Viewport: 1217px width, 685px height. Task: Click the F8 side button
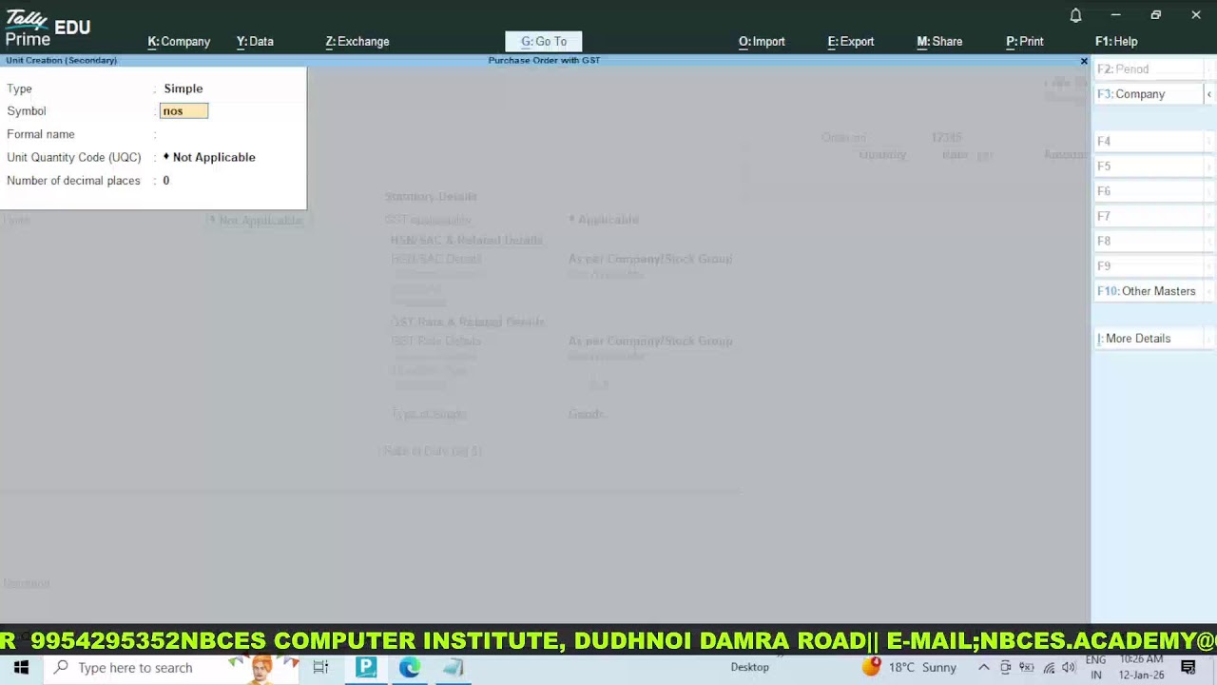click(x=1149, y=242)
